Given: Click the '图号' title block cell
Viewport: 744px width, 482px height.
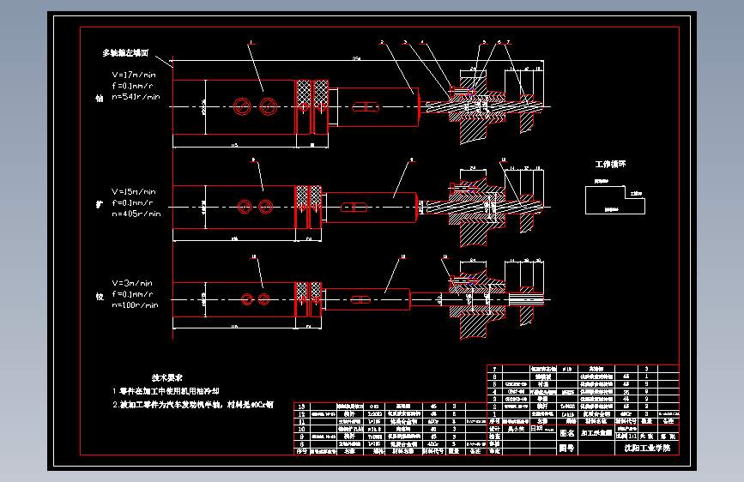Looking at the screenshot, I should [566, 448].
